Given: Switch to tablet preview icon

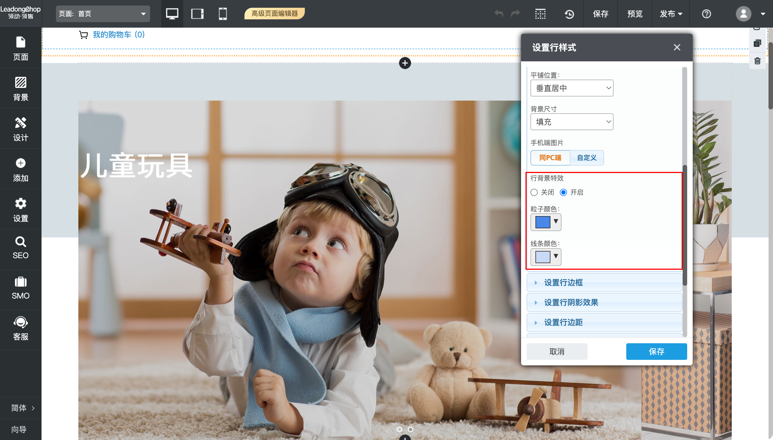Looking at the screenshot, I should click(197, 14).
